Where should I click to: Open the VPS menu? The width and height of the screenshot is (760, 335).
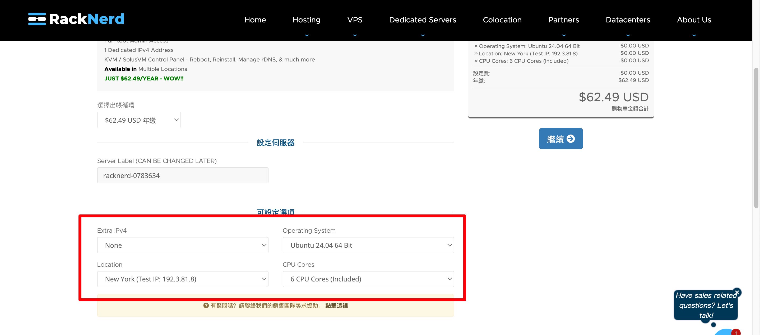355,20
